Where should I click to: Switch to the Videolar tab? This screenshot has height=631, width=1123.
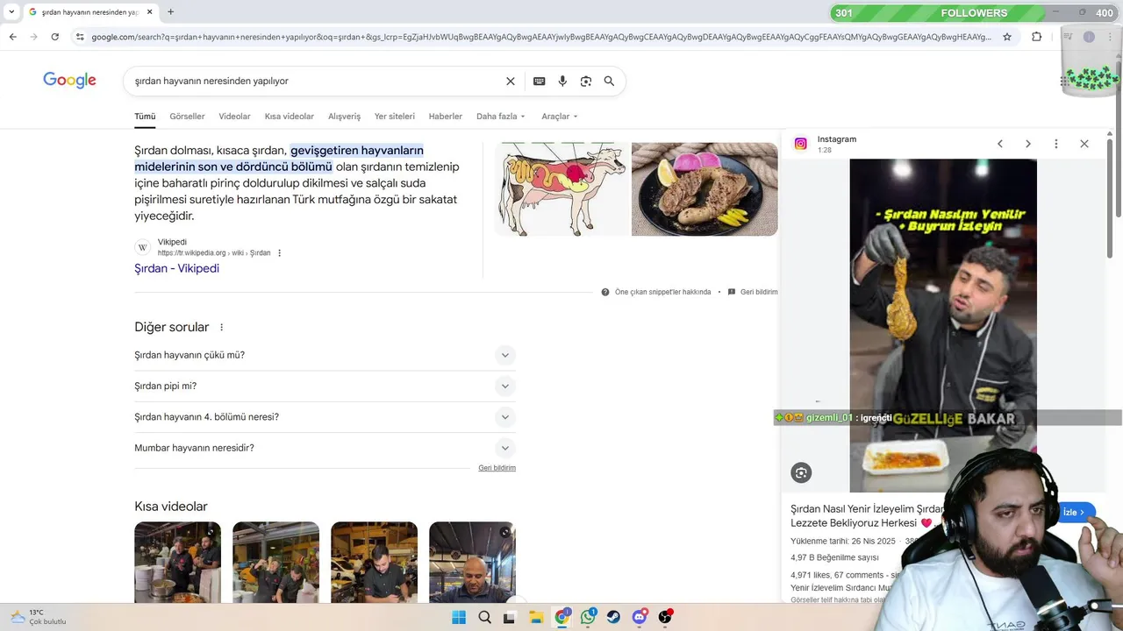pos(234,117)
